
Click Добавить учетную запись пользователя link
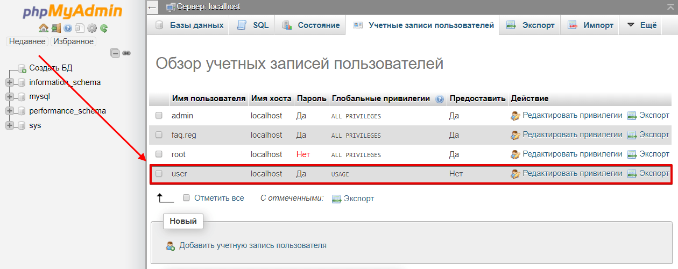click(253, 245)
